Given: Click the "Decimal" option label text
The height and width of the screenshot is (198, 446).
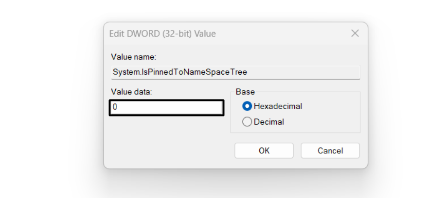Looking at the screenshot, I should [x=269, y=122].
